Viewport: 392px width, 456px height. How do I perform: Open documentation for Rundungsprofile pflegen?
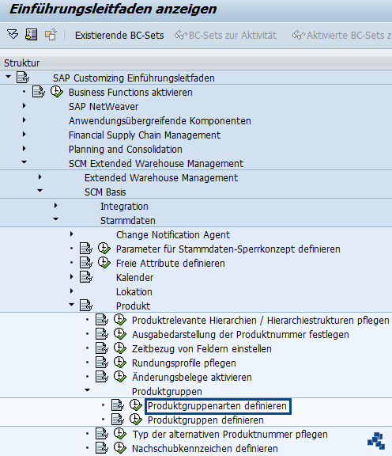click(102, 363)
